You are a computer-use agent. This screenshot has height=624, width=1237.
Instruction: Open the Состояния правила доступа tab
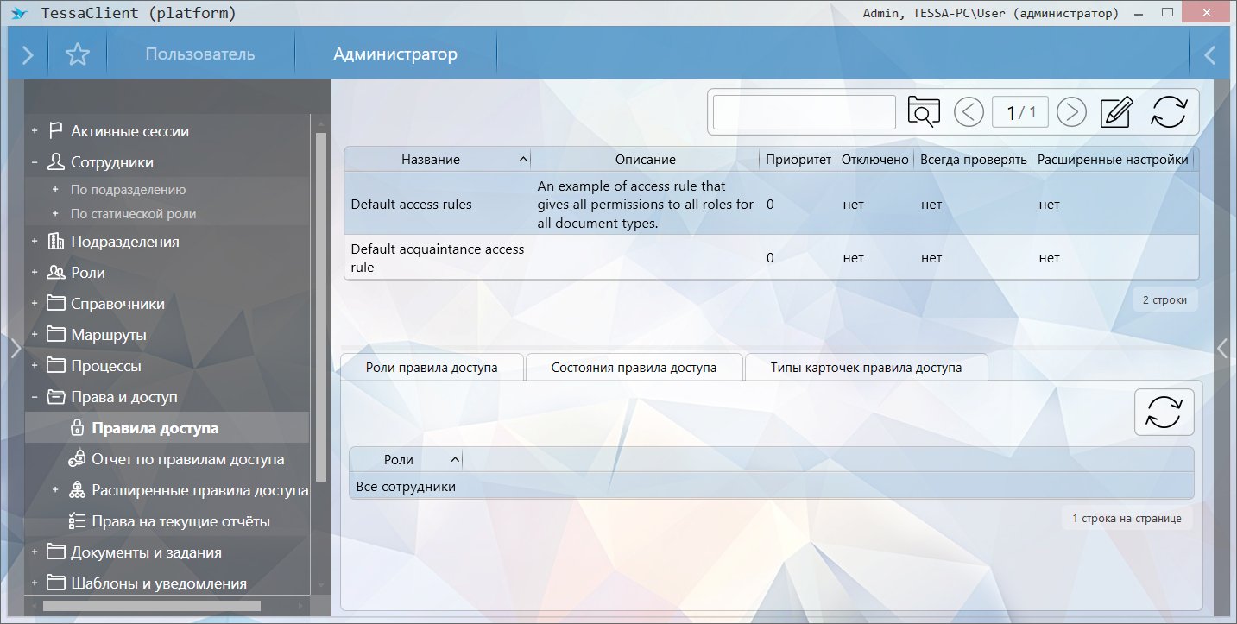click(634, 368)
